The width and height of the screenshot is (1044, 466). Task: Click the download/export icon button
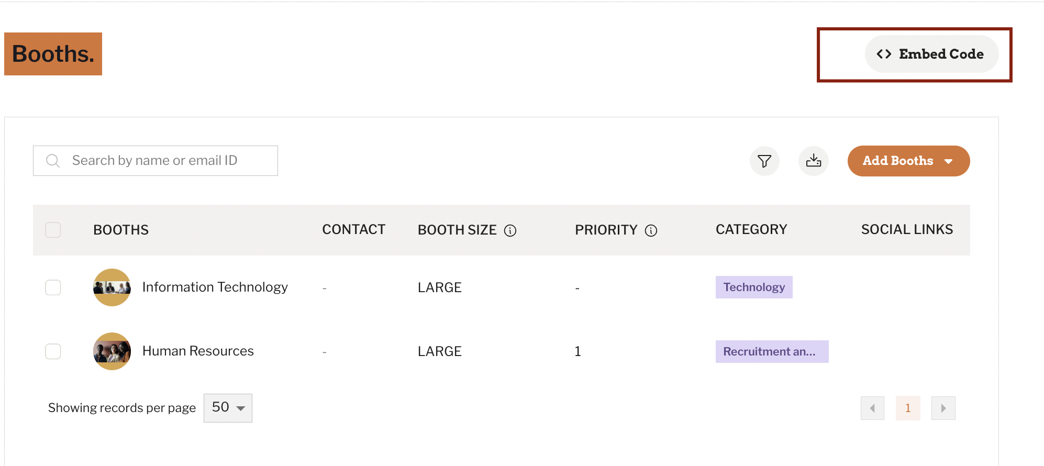point(814,161)
